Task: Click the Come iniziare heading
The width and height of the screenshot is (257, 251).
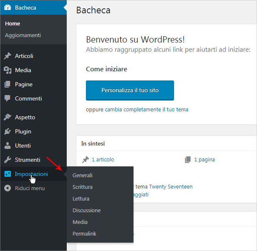Action: (106, 69)
